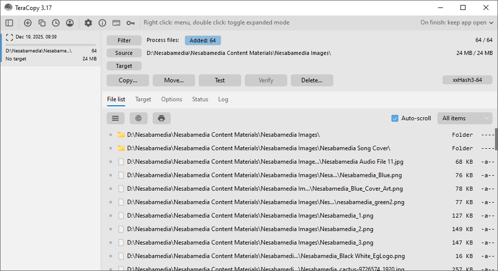Uncheck the Auto-scroll checkbox
Image resolution: width=498 pixels, height=271 pixels.
(395, 118)
